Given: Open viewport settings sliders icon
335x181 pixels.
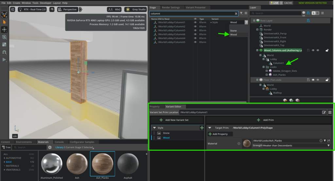Looking at the screenshot, I should [x=12, y=9].
